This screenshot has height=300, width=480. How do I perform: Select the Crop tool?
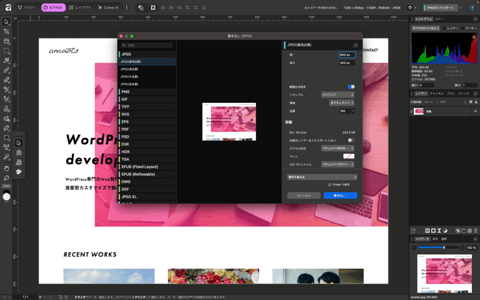(x=7, y=31)
